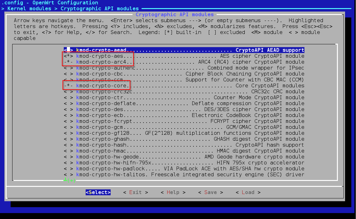Click the Kernel modules breadcrumb path
This screenshot has height=219, width=356.
[29, 8]
